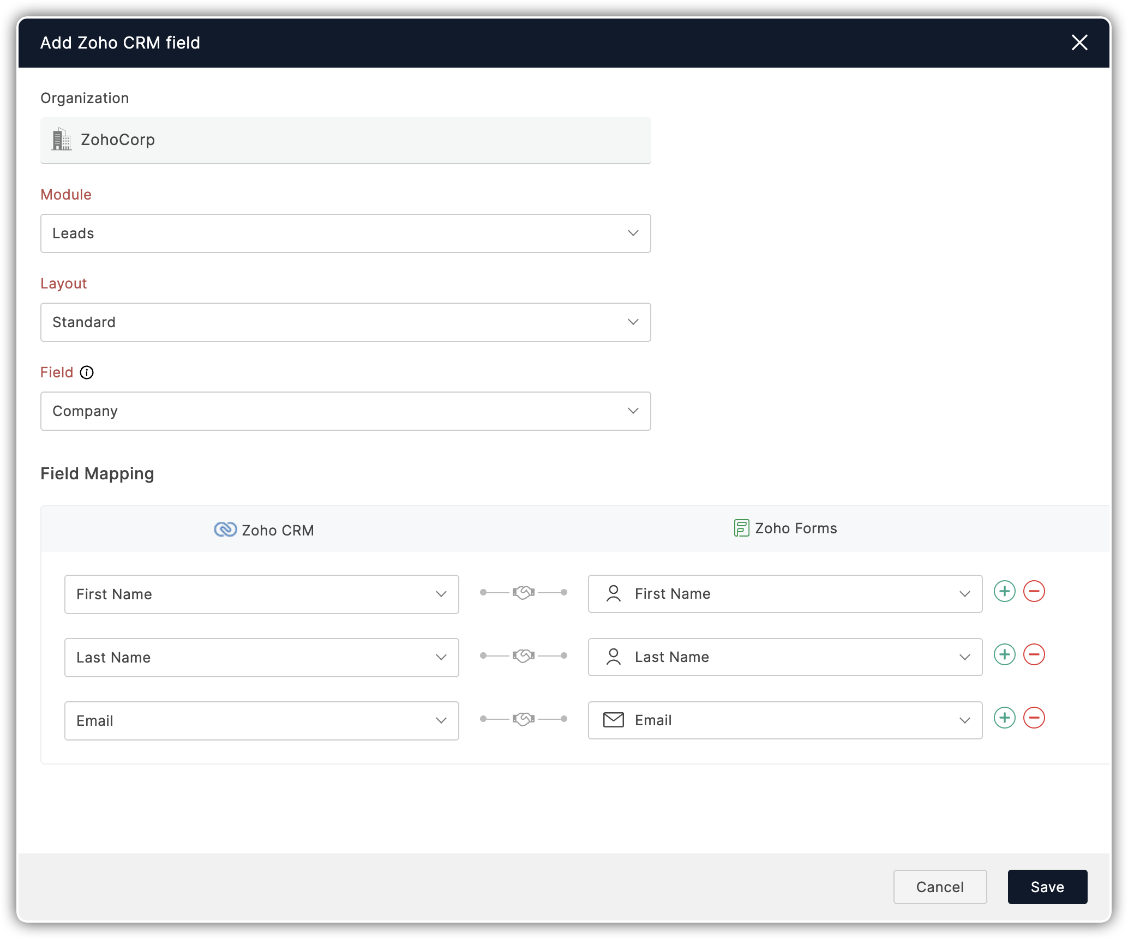This screenshot has width=1128, height=939.
Task: Expand the CRM First Name dropdown
Action: point(261,594)
